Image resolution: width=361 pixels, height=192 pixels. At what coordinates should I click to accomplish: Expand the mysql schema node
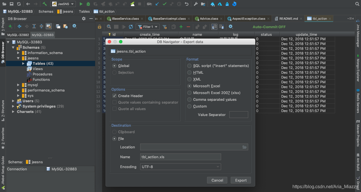(18, 85)
